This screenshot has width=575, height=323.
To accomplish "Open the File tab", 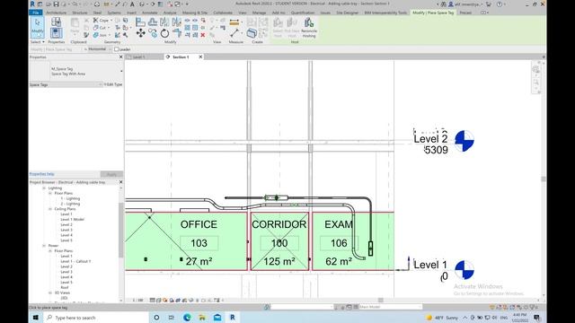I will (36, 13).
